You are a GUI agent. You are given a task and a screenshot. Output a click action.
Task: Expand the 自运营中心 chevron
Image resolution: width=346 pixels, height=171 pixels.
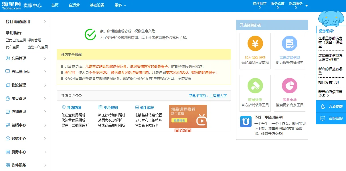click(x=45, y=72)
